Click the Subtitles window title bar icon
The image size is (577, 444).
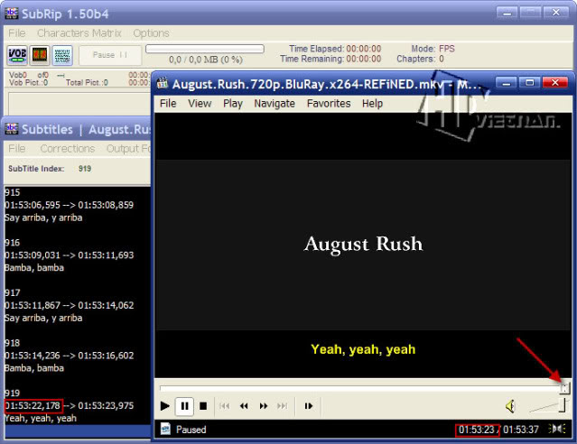click(11, 129)
